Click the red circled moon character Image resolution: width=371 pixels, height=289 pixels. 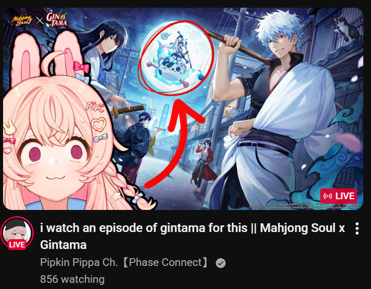tap(176, 58)
